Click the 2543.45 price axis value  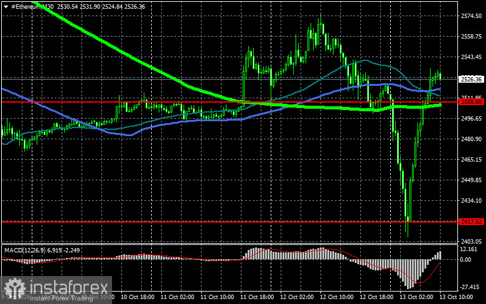tap(471, 57)
